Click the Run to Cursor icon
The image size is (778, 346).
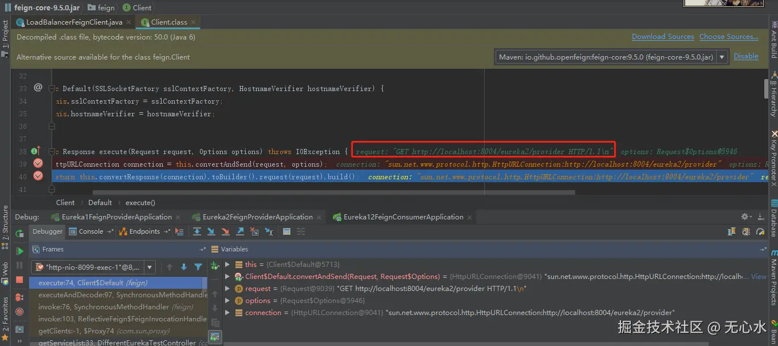click(268, 231)
